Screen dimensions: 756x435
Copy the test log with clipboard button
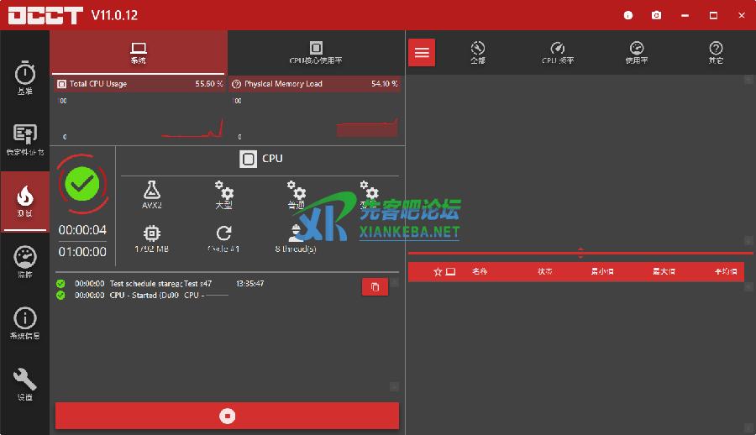click(375, 287)
